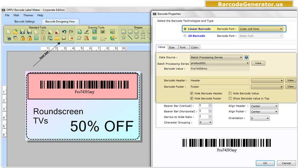Click Cancel in Barcode Properties
298x168 pixels.
pos(286,163)
